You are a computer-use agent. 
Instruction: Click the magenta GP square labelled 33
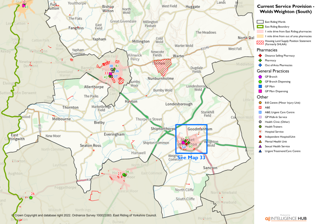coord(110,74)
